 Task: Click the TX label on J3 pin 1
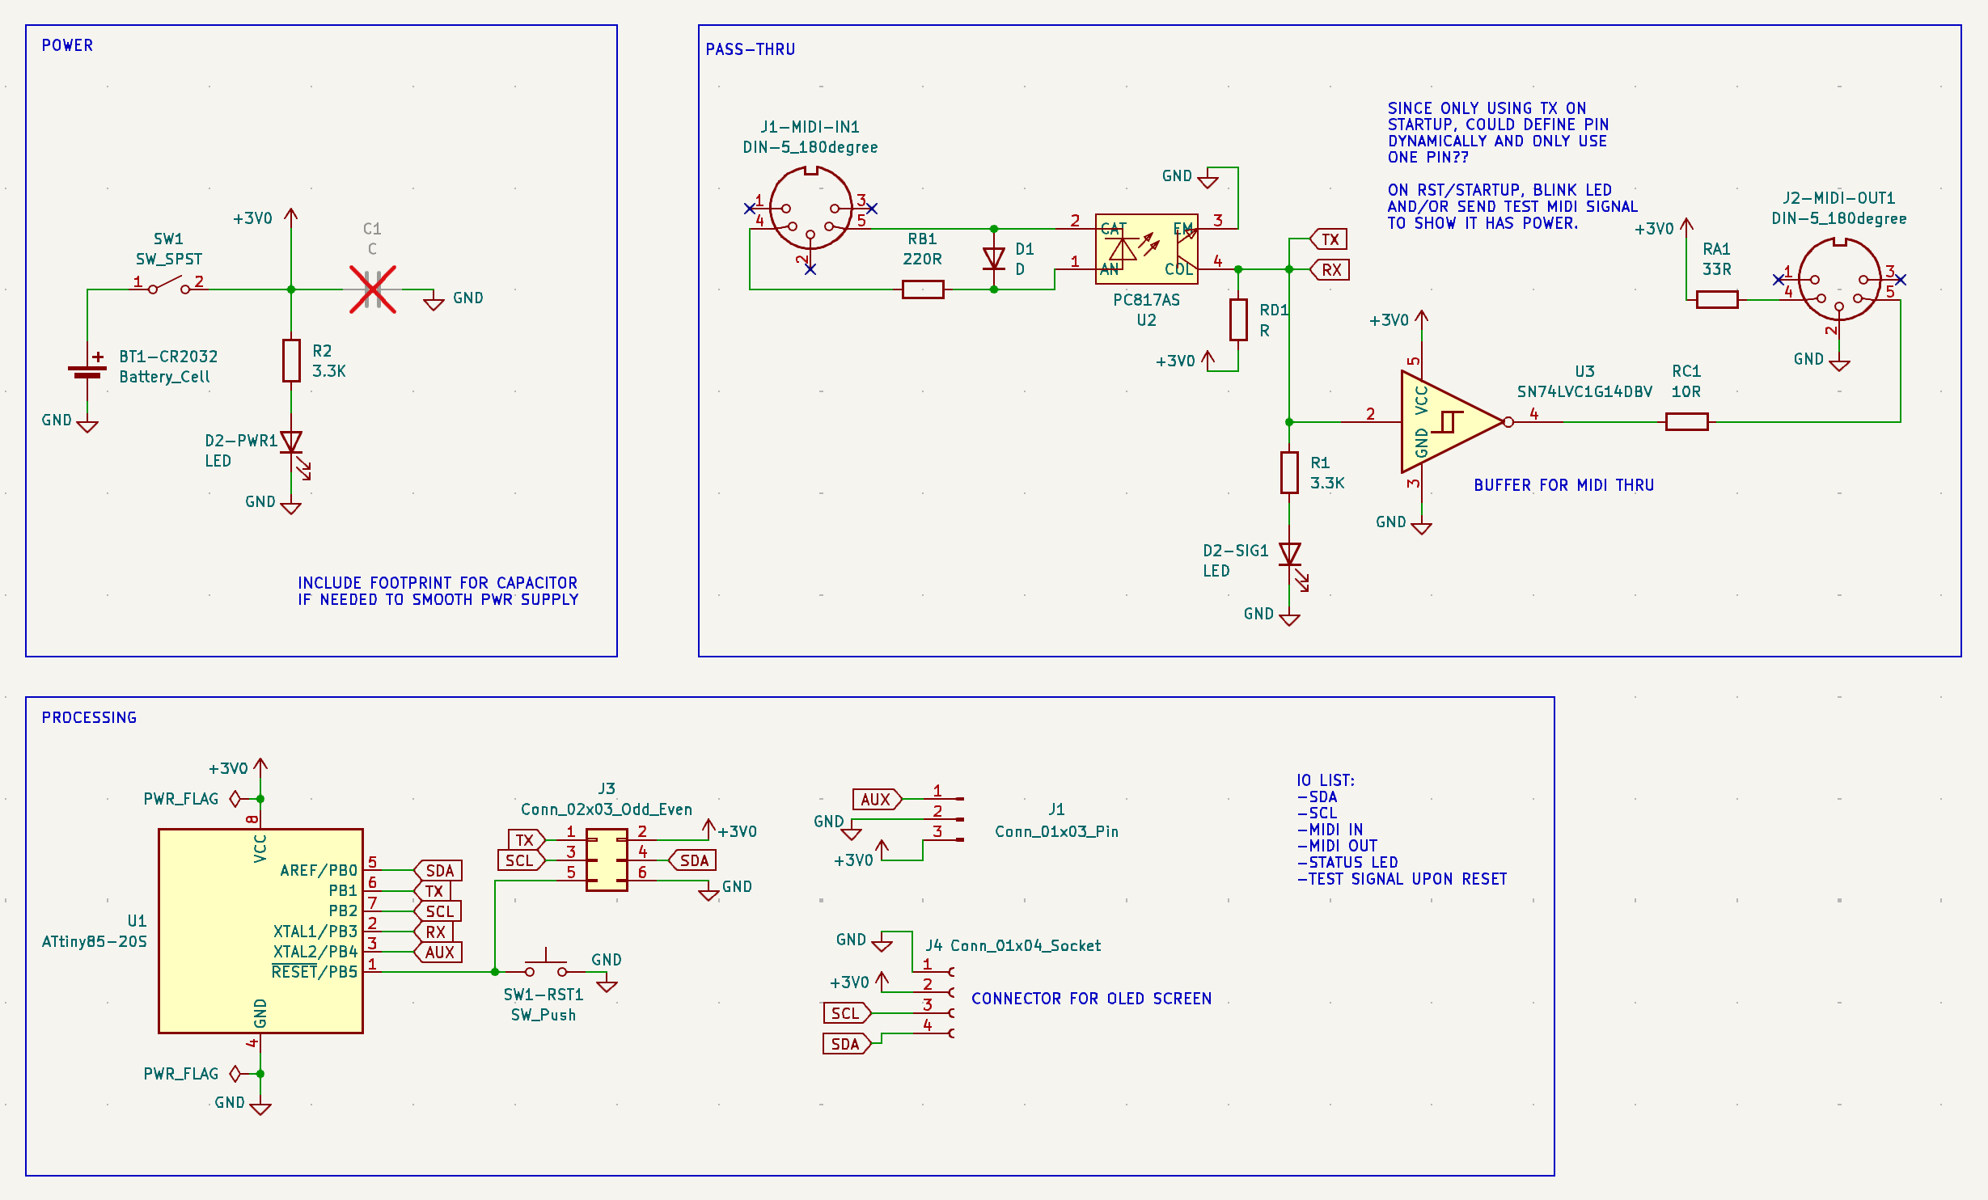point(527,840)
